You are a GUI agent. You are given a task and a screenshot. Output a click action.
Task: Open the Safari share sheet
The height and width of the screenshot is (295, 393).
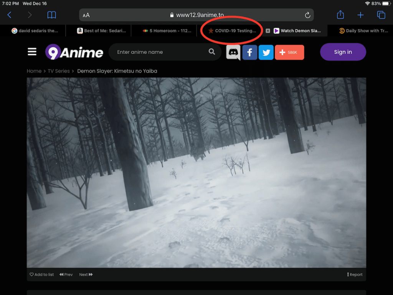coord(340,15)
